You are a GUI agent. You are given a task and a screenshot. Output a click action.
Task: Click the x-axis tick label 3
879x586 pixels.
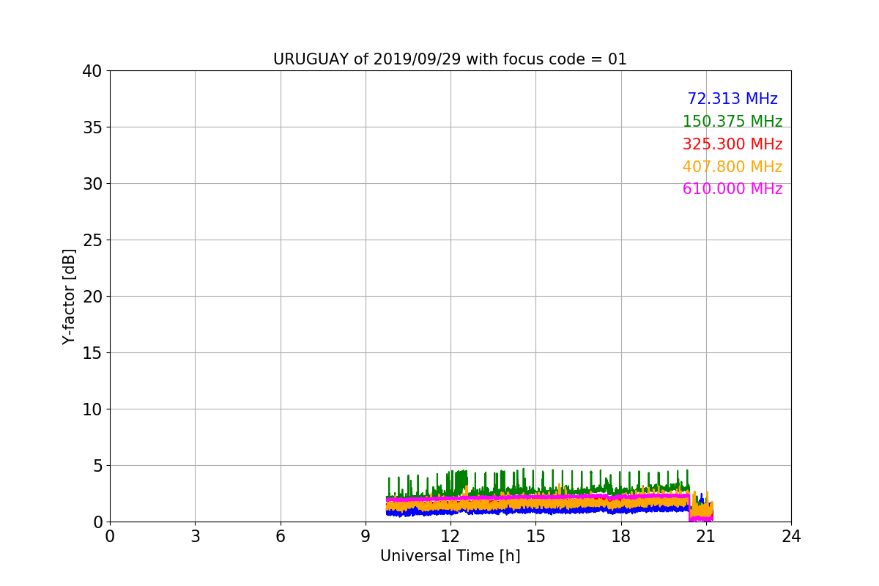pyautogui.click(x=195, y=536)
